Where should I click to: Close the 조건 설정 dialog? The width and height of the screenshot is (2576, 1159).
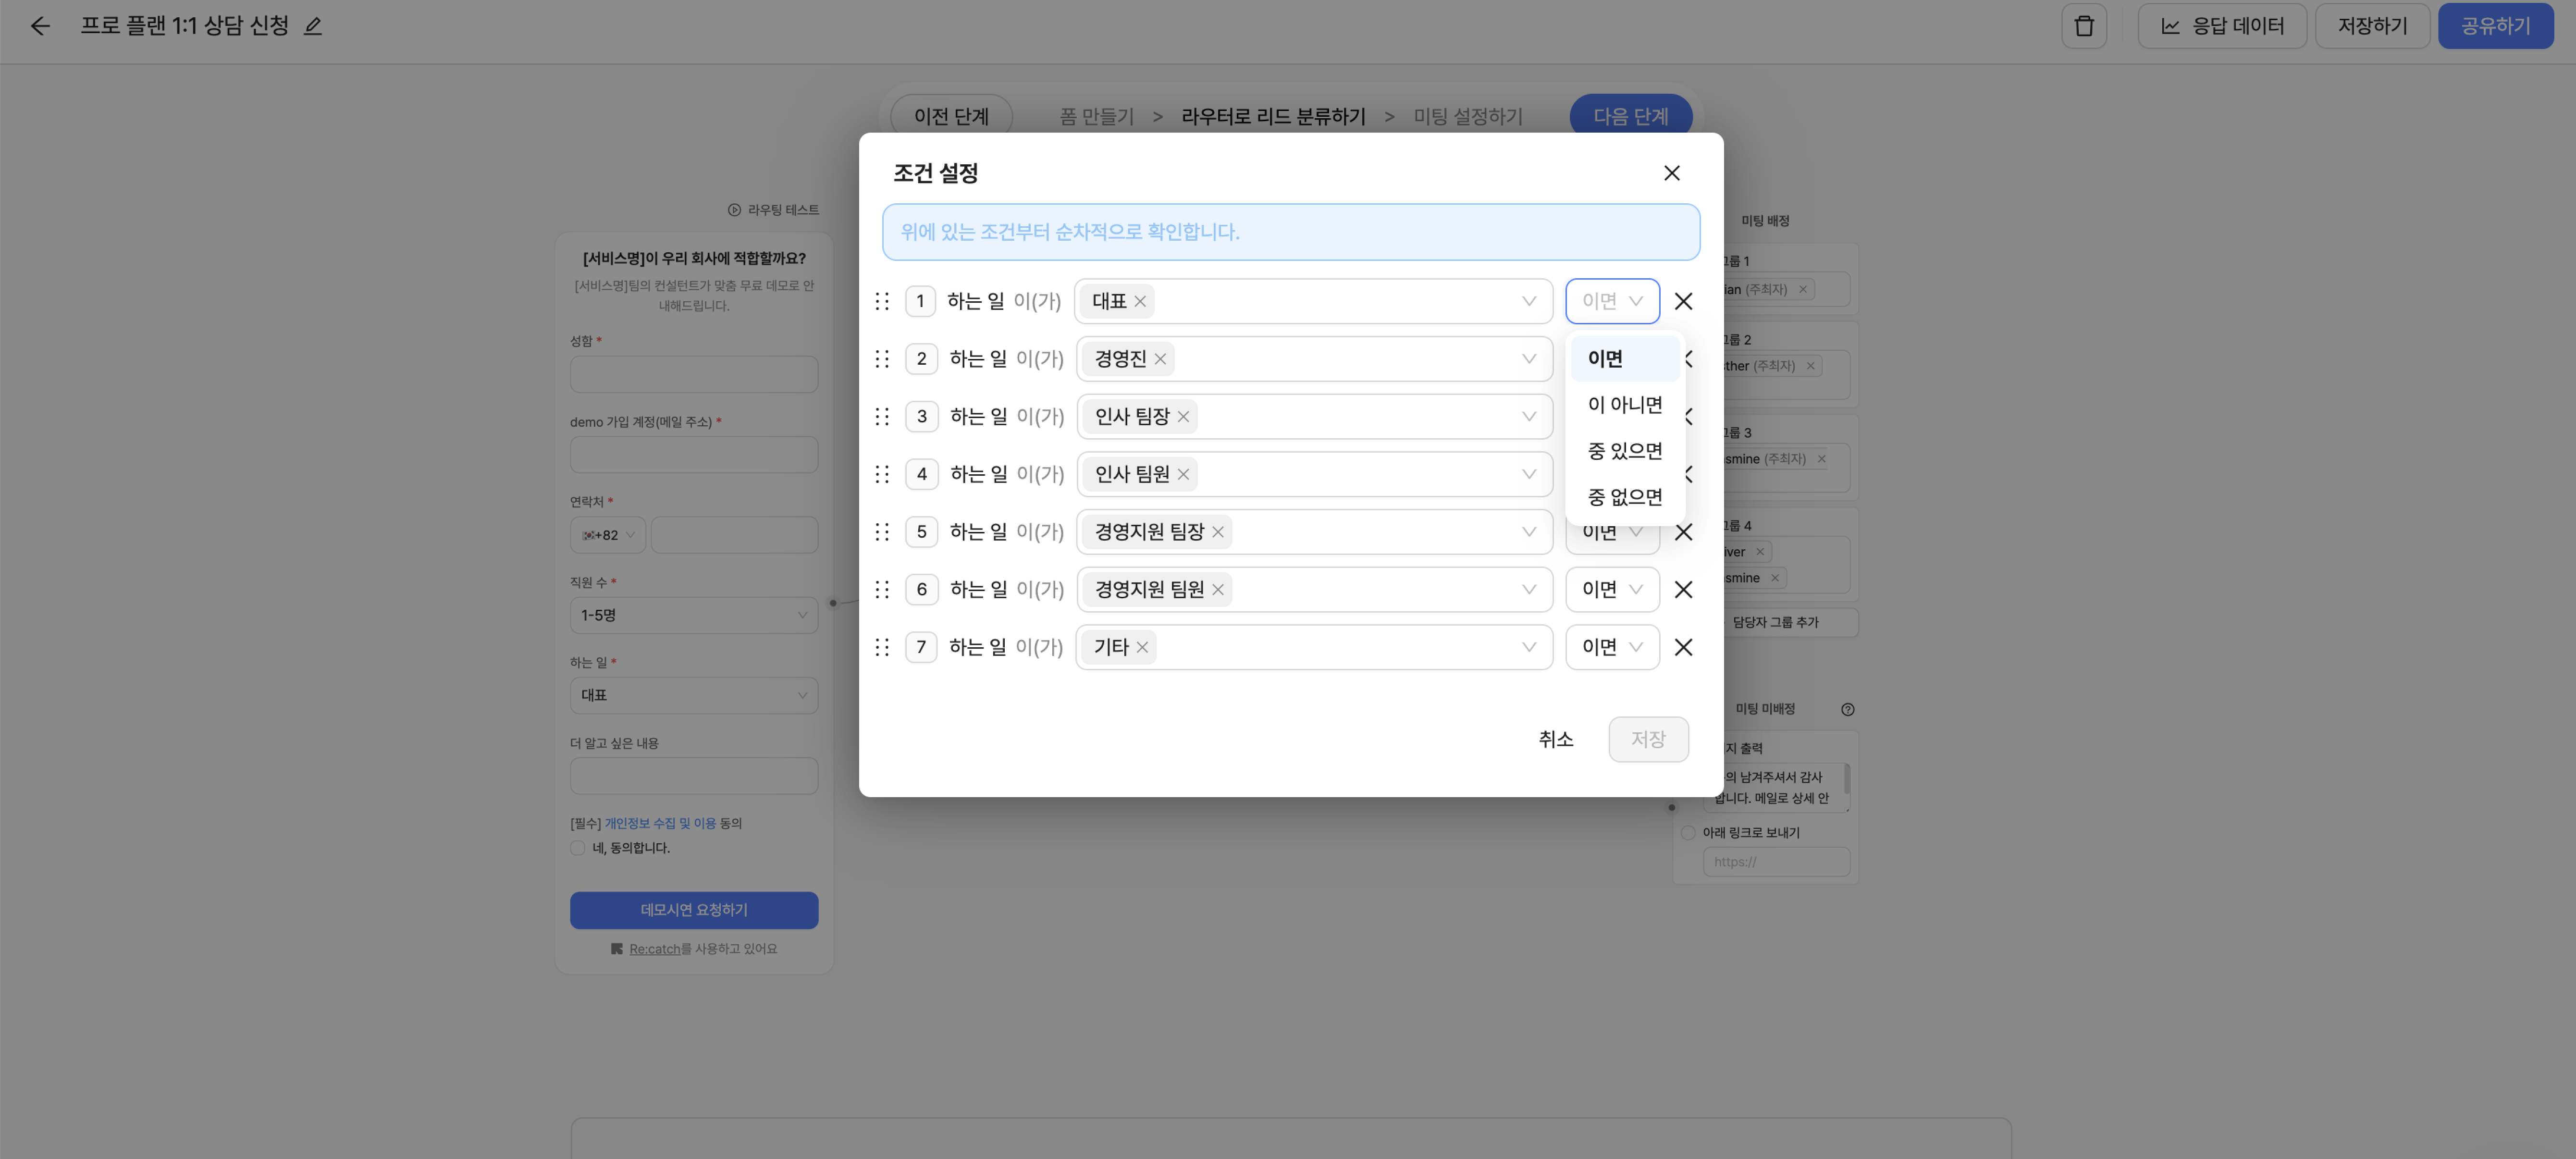tap(1671, 173)
